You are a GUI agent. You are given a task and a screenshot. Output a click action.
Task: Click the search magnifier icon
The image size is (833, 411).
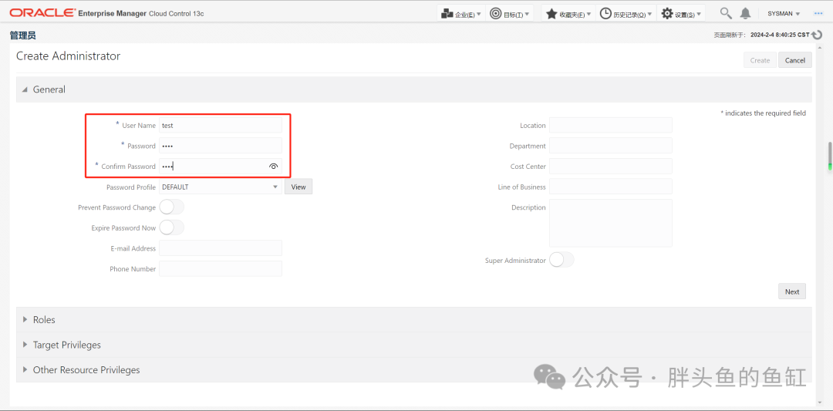coord(725,13)
